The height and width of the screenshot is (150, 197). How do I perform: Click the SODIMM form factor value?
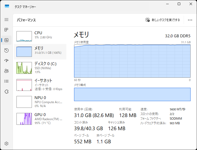pos(176,119)
